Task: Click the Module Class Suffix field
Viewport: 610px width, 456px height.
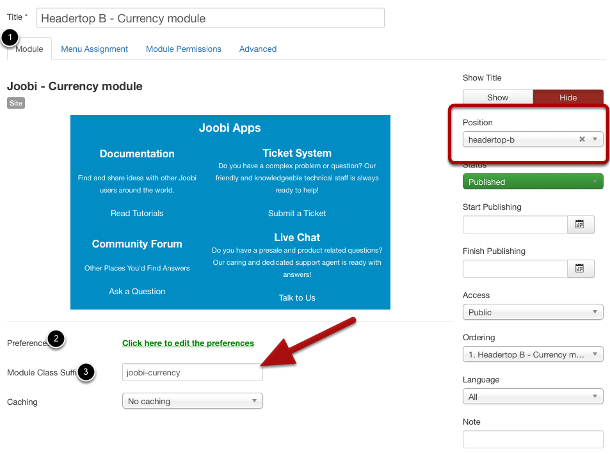Action: tap(193, 372)
